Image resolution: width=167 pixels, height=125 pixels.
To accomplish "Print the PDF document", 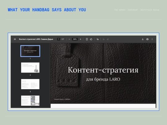I will (147, 39).
